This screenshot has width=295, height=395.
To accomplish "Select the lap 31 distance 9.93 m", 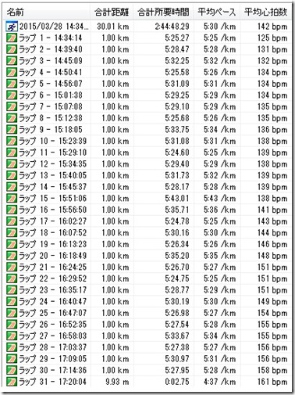I will click(117, 382).
